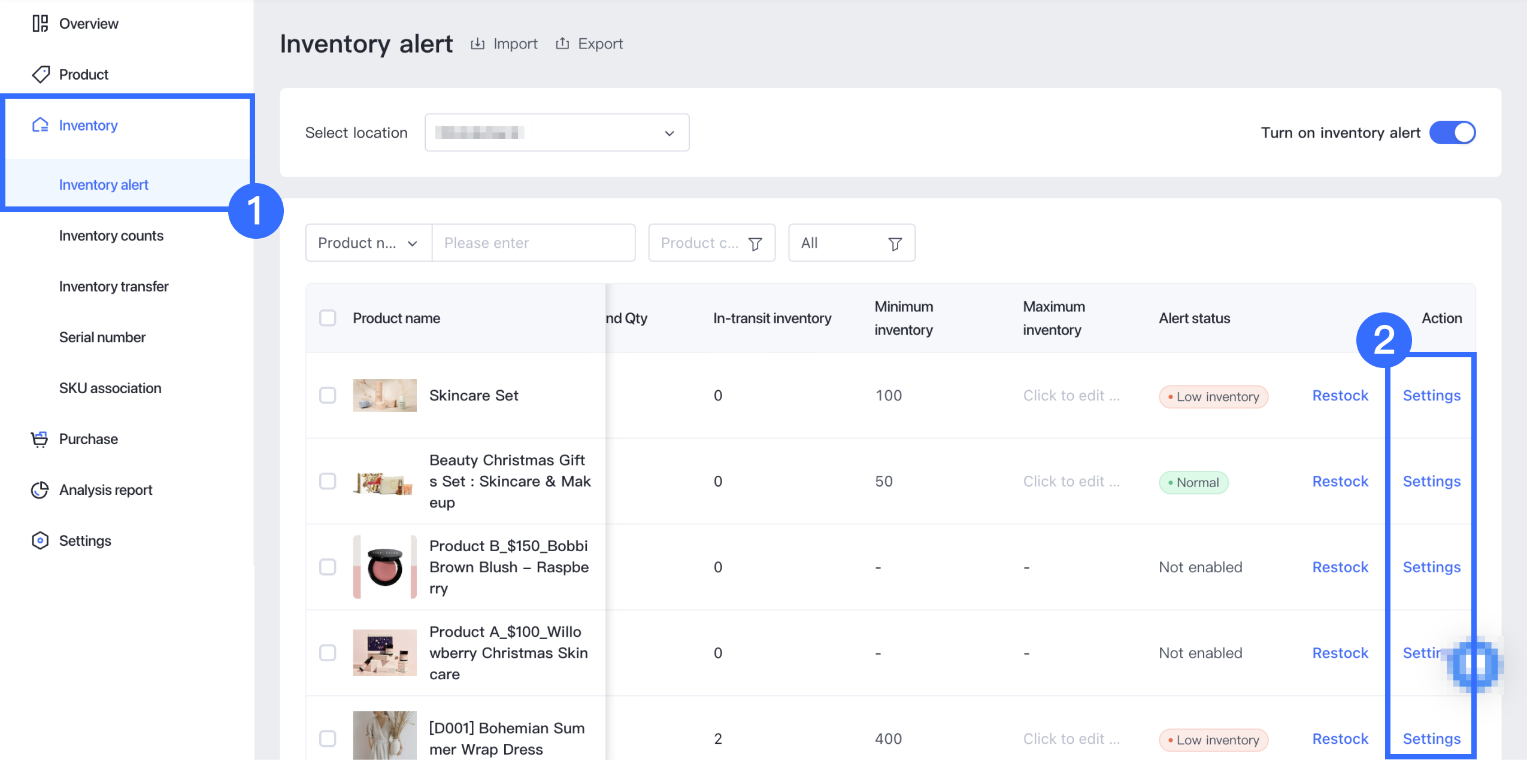Click the Inventory house icon
The height and width of the screenshot is (760, 1527).
click(40, 125)
